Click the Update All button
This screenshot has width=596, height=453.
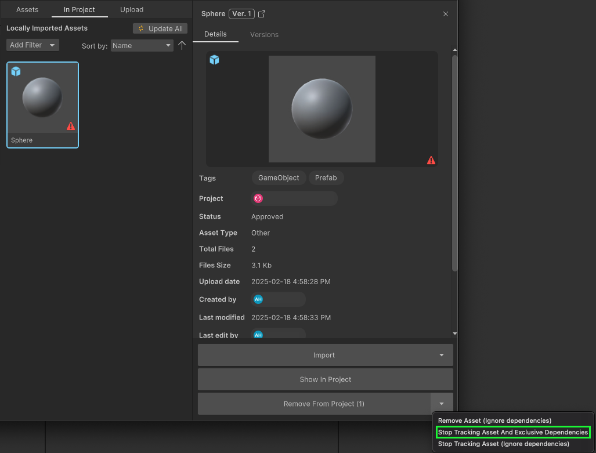pyautogui.click(x=160, y=28)
